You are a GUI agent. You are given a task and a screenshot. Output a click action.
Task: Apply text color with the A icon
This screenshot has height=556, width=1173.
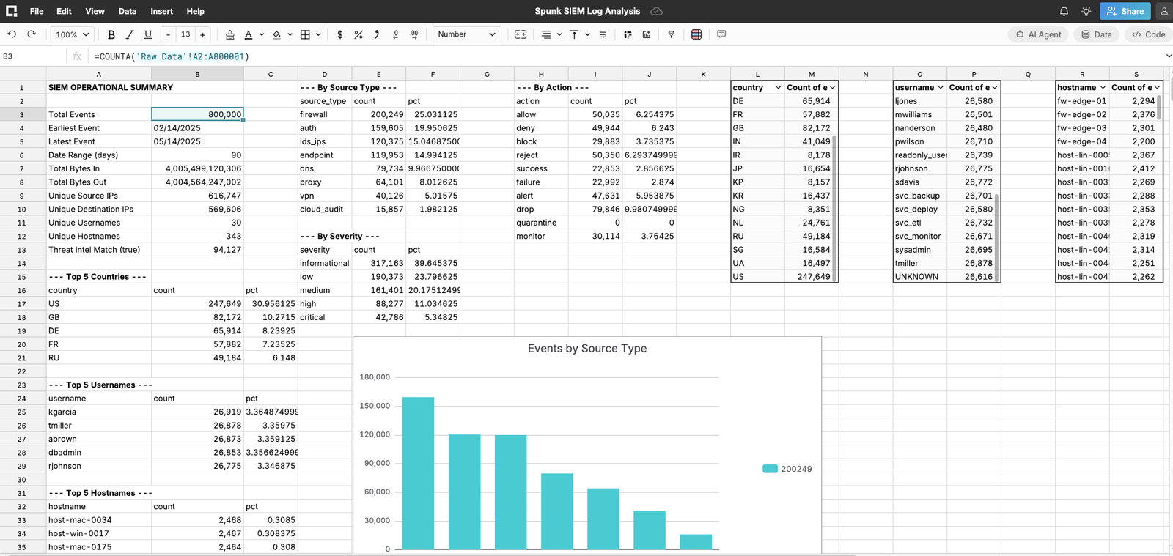point(249,34)
